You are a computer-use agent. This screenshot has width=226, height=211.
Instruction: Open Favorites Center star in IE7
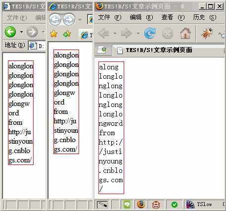click(53, 34)
